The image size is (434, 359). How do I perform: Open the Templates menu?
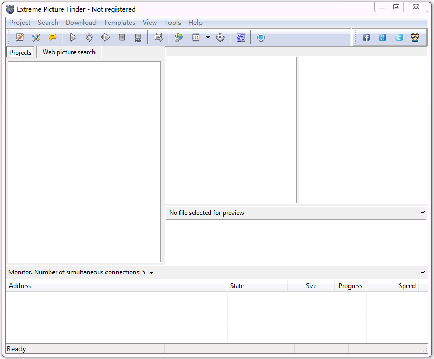point(119,23)
